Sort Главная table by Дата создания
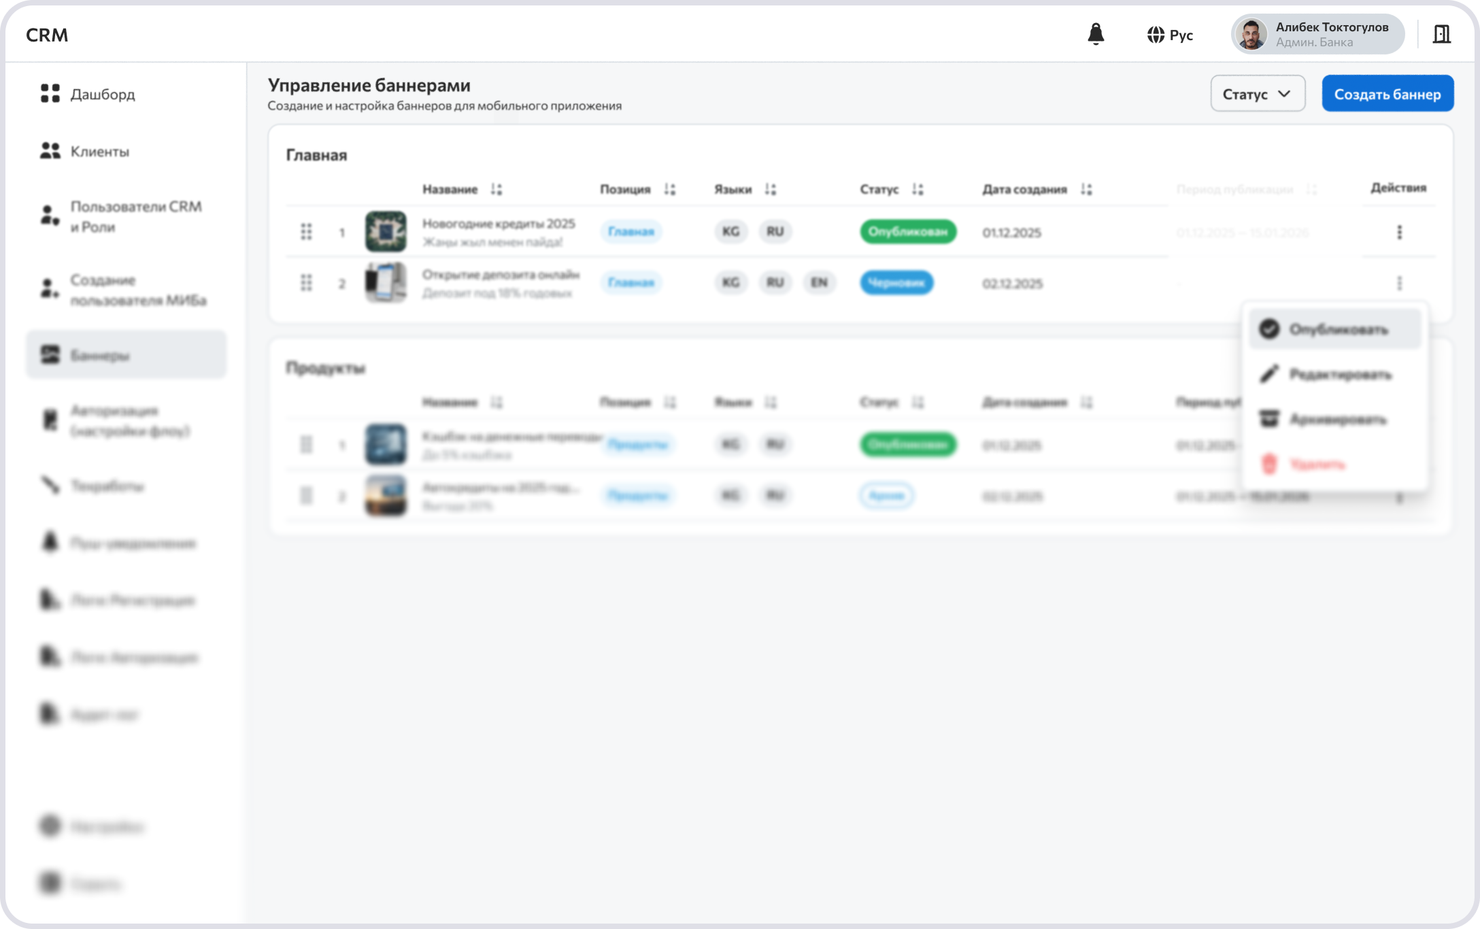This screenshot has width=1480, height=929. click(1086, 189)
